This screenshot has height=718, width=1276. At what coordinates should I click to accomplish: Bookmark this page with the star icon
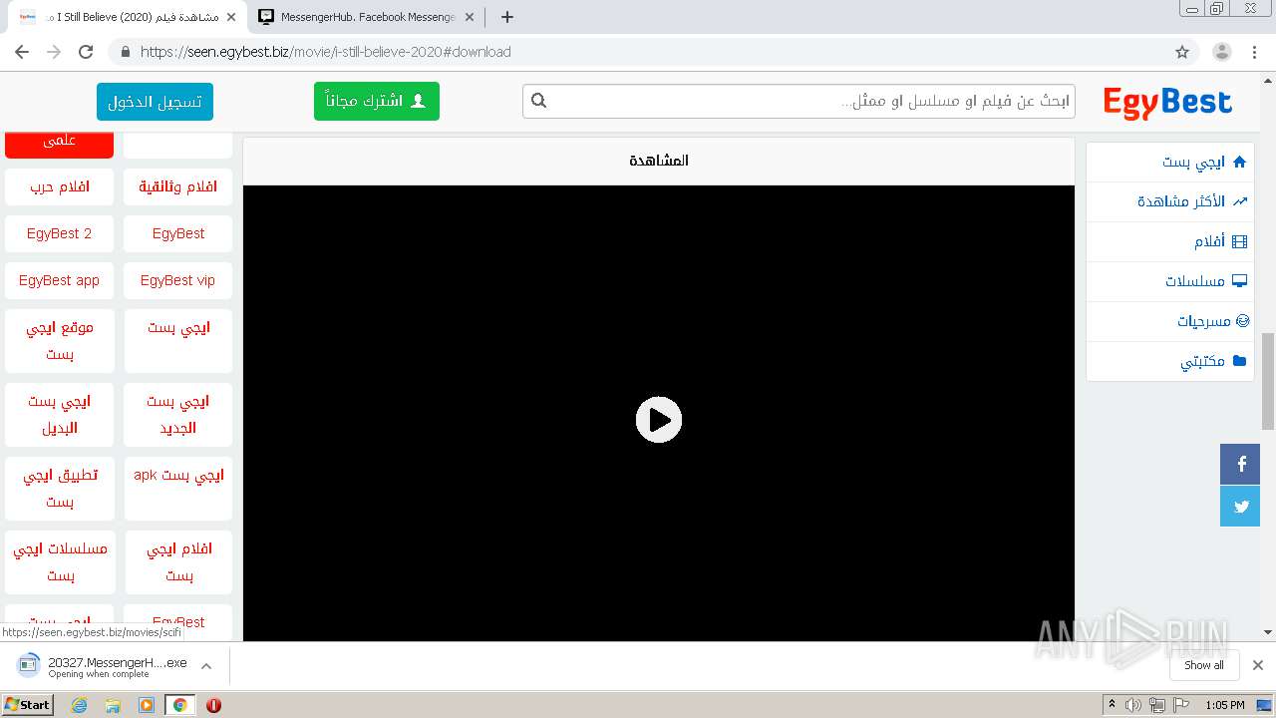1182,52
